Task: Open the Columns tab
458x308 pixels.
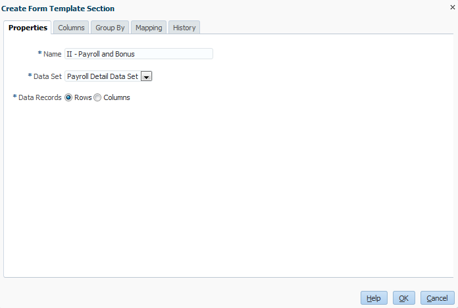Action: coord(71,28)
